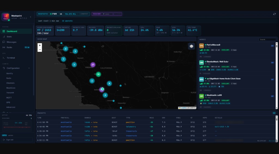
Task: Click the TX badge next to Radio
Action: 27,47
